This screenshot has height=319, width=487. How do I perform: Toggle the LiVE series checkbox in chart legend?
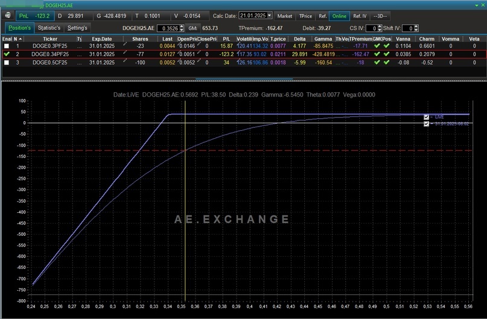click(426, 117)
